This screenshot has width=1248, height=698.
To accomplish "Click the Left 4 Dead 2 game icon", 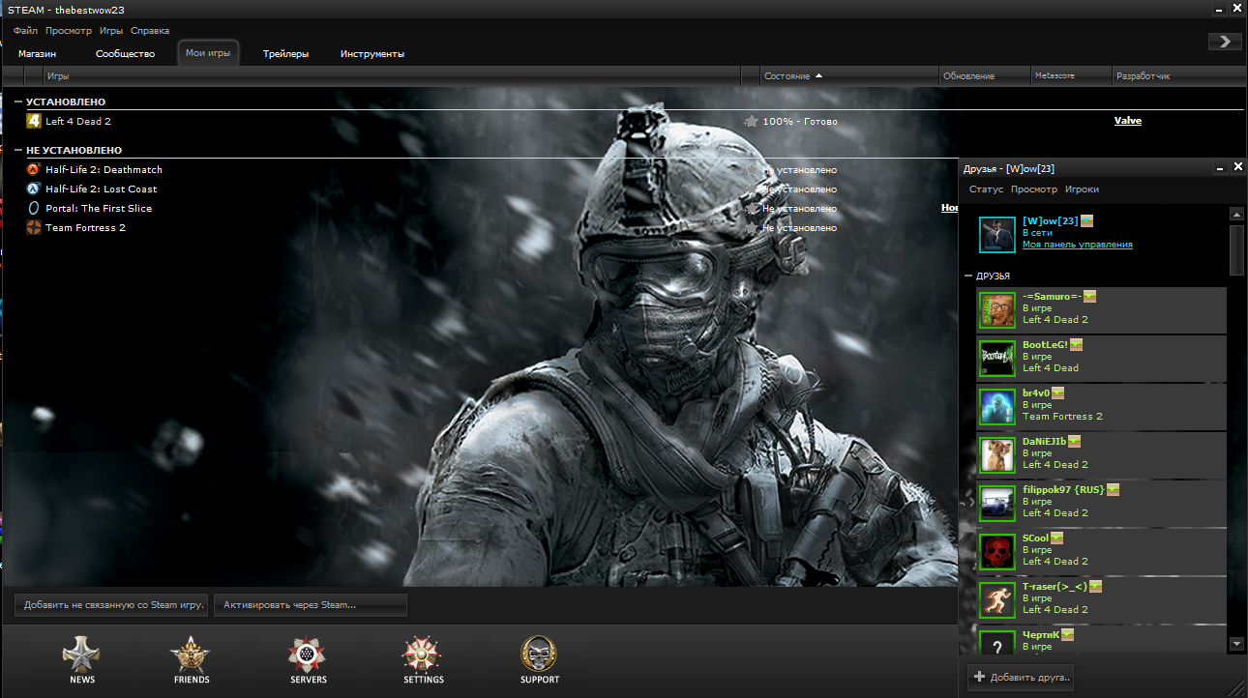I will point(34,121).
